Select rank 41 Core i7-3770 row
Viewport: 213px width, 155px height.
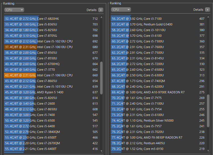coord(51,70)
